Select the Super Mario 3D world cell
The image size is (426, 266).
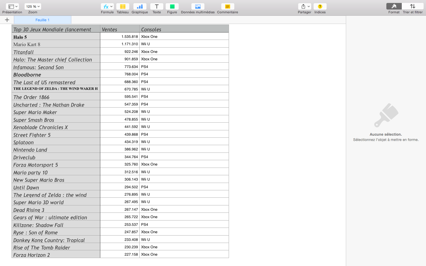pos(56,202)
